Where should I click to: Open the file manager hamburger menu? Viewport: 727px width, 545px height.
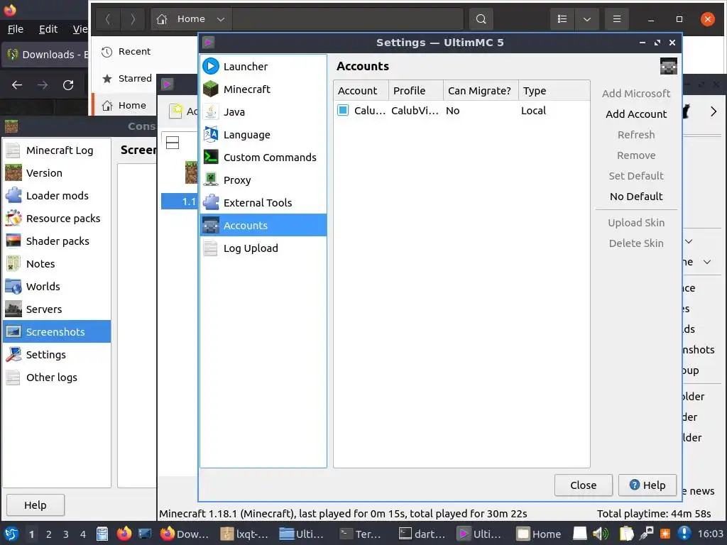pos(617,19)
